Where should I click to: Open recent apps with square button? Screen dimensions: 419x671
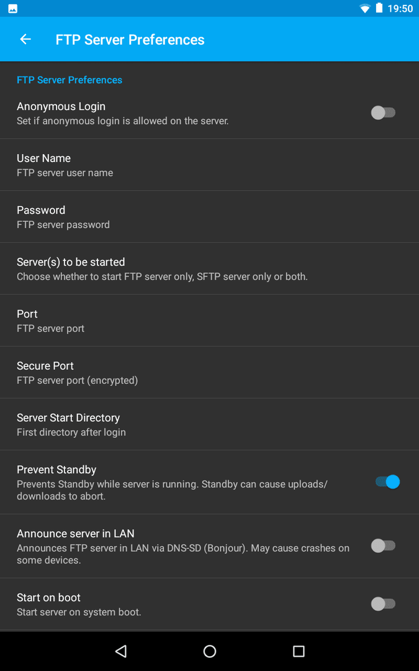(x=299, y=651)
